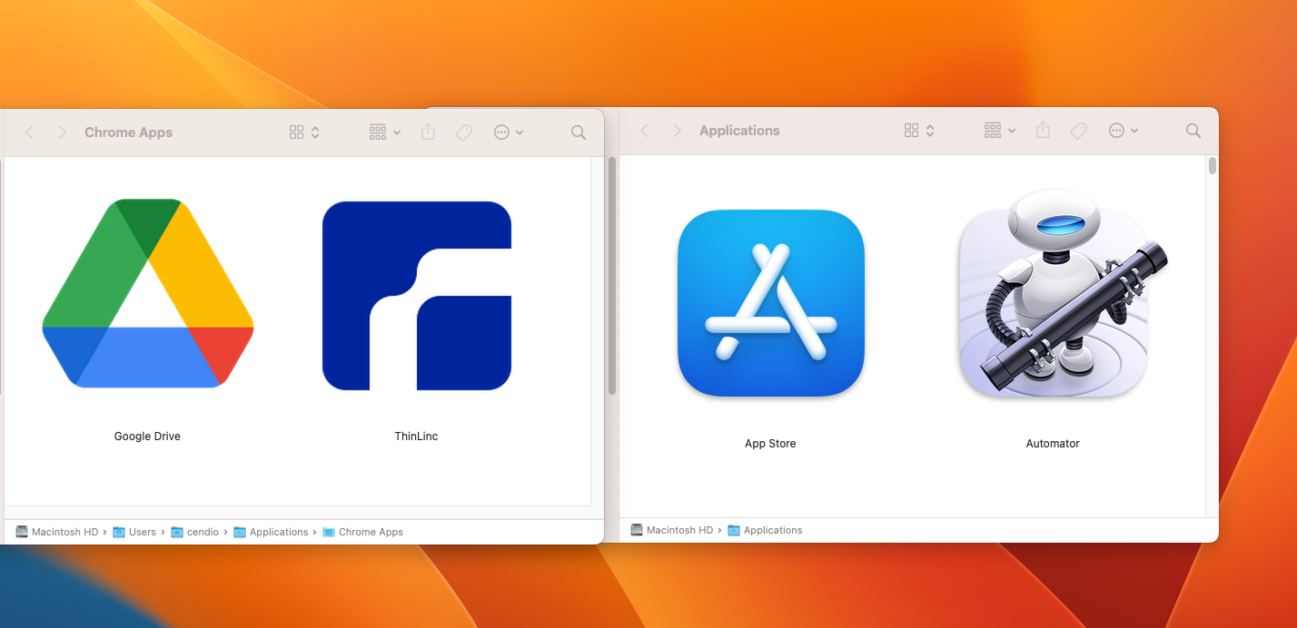Go forward in the Chrome Apps window
Image resolution: width=1297 pixels, height=628 pixels.
(62, 132)
